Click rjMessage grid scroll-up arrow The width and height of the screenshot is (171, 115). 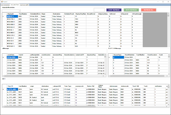[105, 55]
